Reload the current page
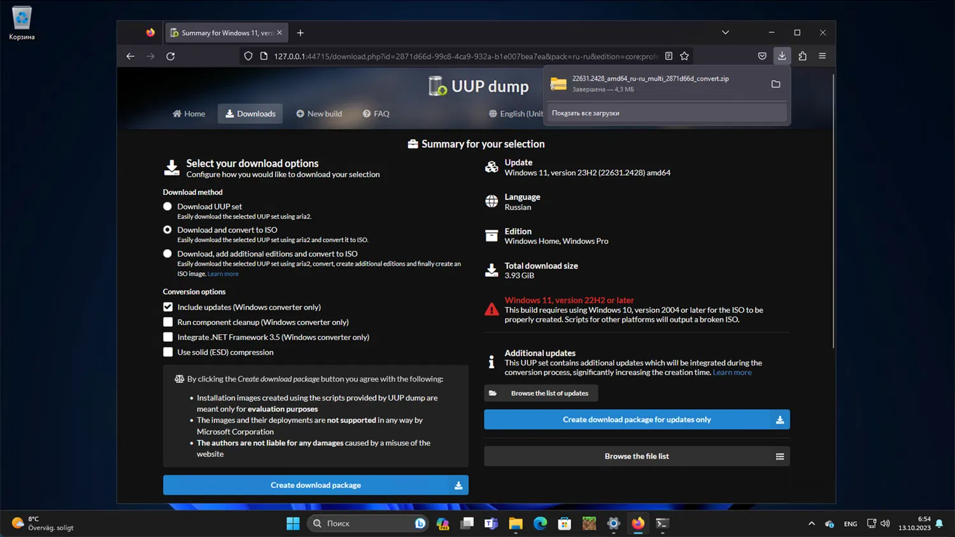Image resolution: width=955 pixels, height=537 pixels. tap(171, 56)
